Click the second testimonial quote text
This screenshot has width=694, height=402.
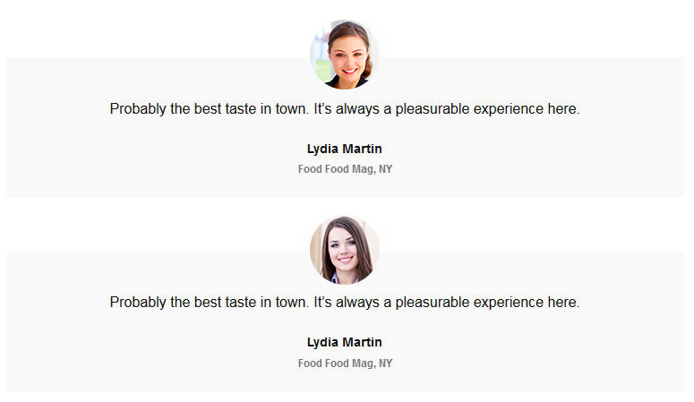(x=345, y=303)
